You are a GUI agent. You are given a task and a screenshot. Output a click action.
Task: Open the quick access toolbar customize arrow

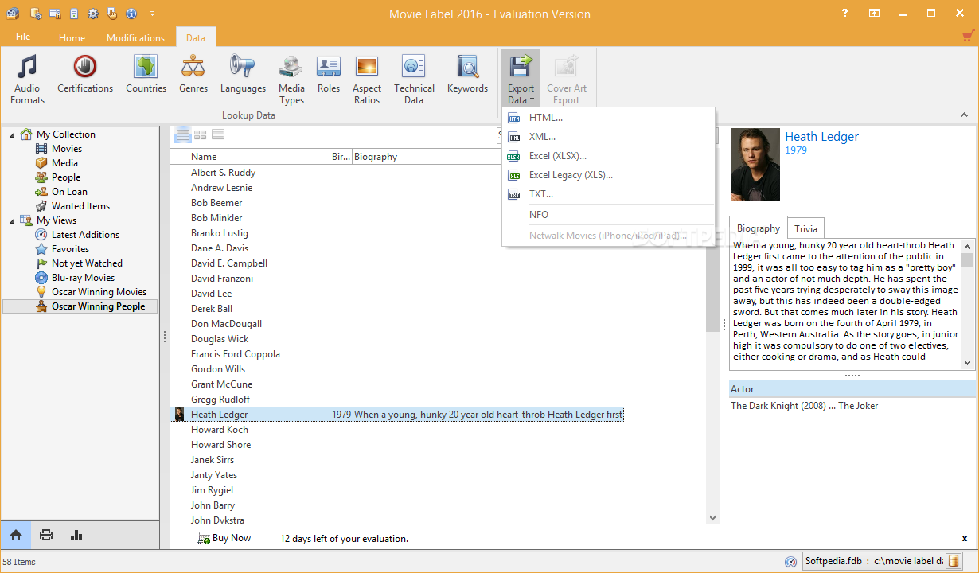(152, 14)
